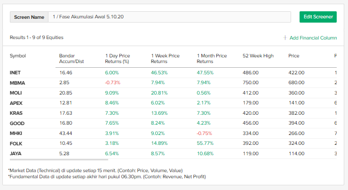Open the MBMA stock symbol

[x=17, y=83]
